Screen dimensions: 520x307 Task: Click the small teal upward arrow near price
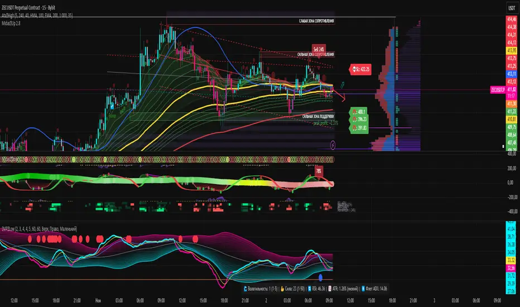[x=342, y=85]
